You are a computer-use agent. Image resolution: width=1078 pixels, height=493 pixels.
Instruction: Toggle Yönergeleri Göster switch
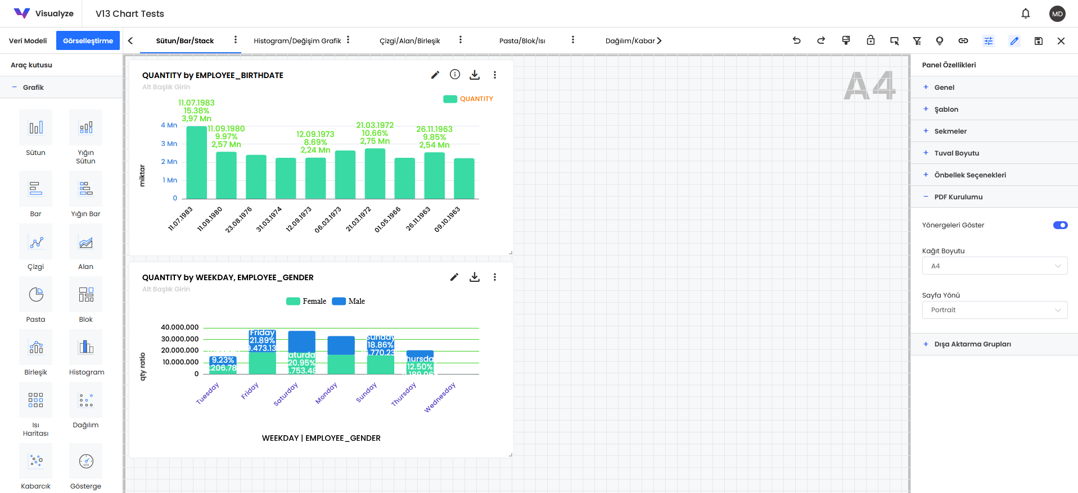click(1060, 225)
